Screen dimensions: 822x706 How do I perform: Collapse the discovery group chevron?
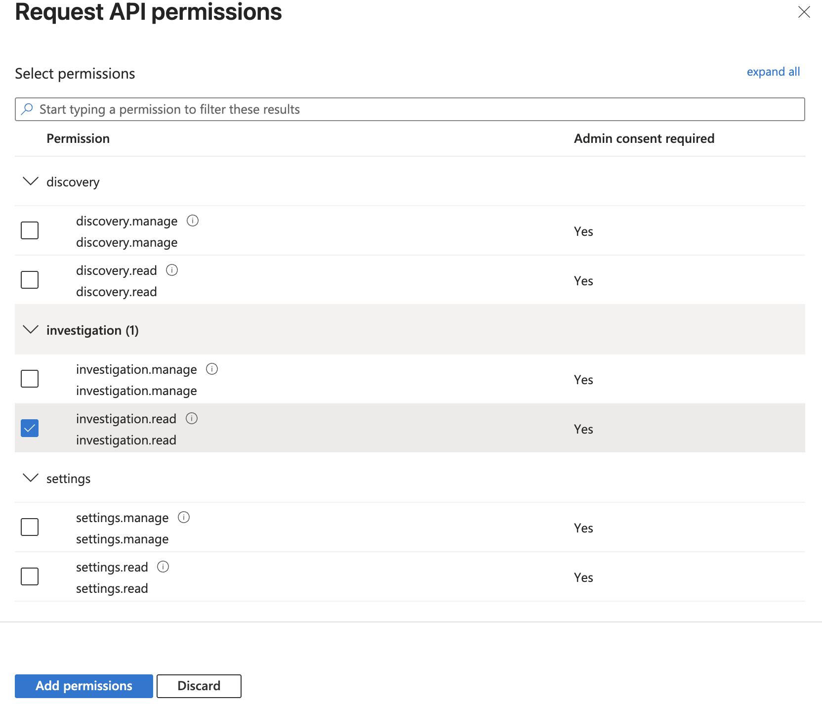click(31, 181)
